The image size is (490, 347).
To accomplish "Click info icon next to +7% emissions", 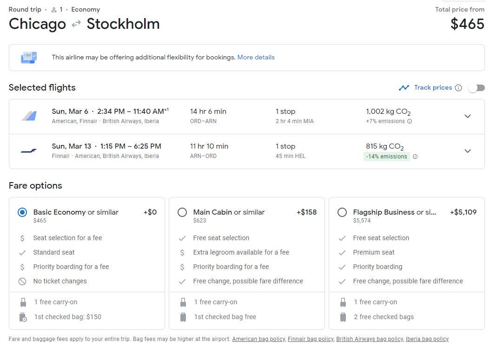I will pos(410,121).
